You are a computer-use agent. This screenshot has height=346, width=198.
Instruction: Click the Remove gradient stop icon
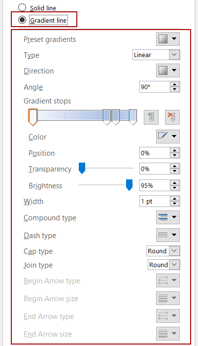point(172,117)
